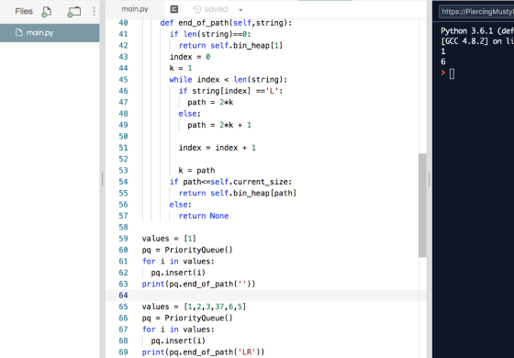Click 'index = 0' on line 43
514x358 pixels.
pyautogui.click(x=190, y=57)
